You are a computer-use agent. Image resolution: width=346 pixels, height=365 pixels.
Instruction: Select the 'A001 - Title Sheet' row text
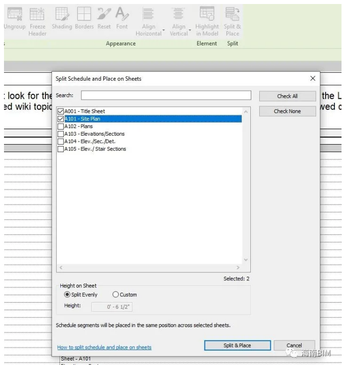point(85,111)
